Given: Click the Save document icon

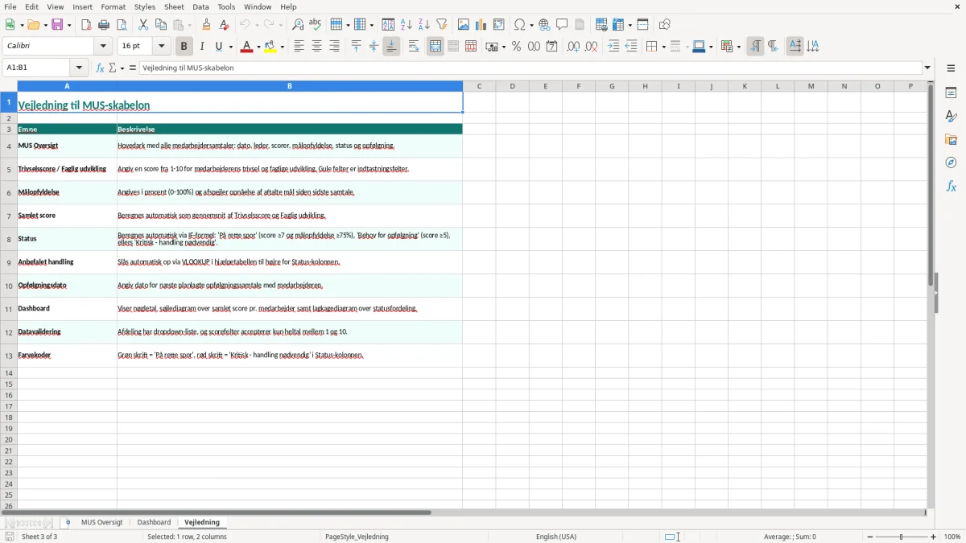Looking at the screenshot, I should [x=58, y=25].
